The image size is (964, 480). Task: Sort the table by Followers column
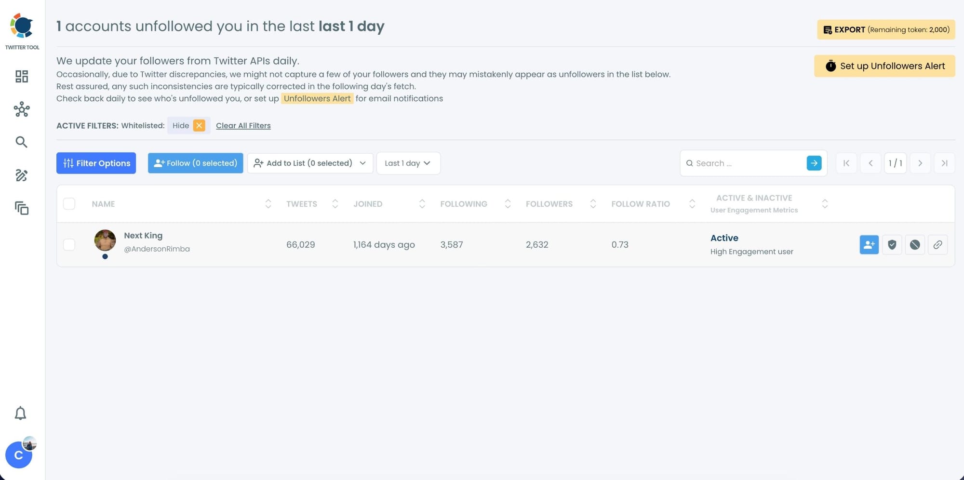click(593, 203)
